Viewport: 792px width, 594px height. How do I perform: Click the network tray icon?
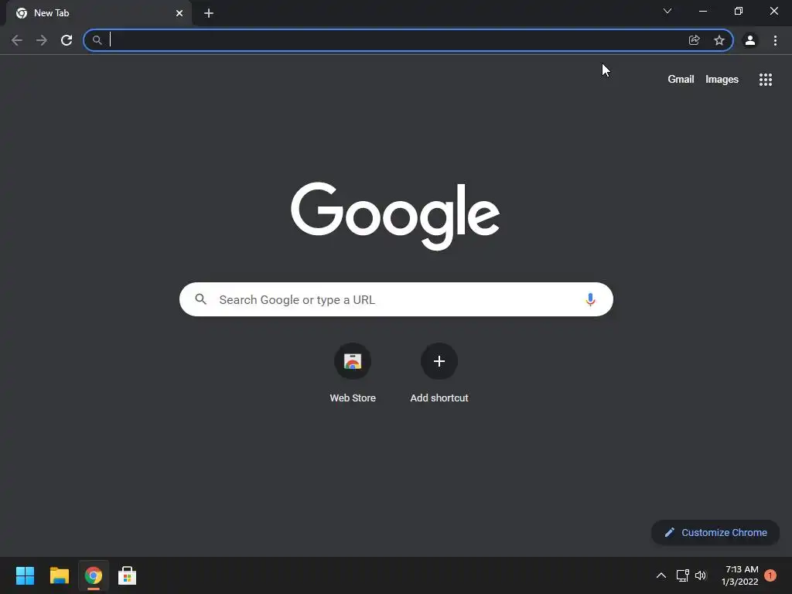click(x=682, y=575)
